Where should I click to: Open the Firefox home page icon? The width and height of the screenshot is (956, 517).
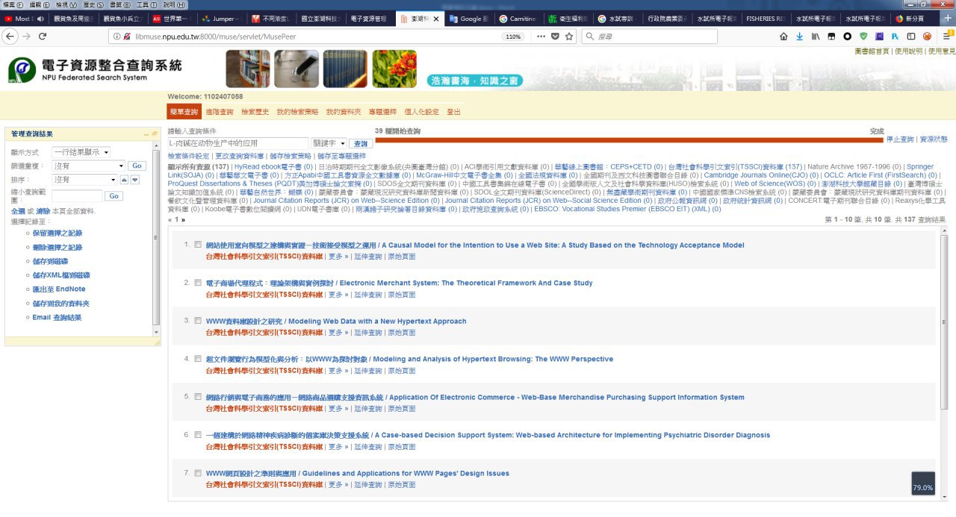point(783,36)
